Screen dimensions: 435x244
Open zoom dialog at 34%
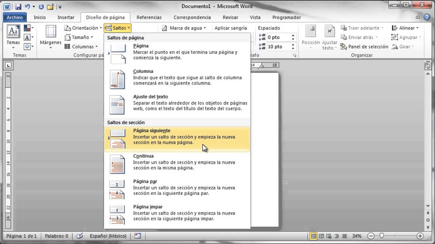(x=357, y=236)
